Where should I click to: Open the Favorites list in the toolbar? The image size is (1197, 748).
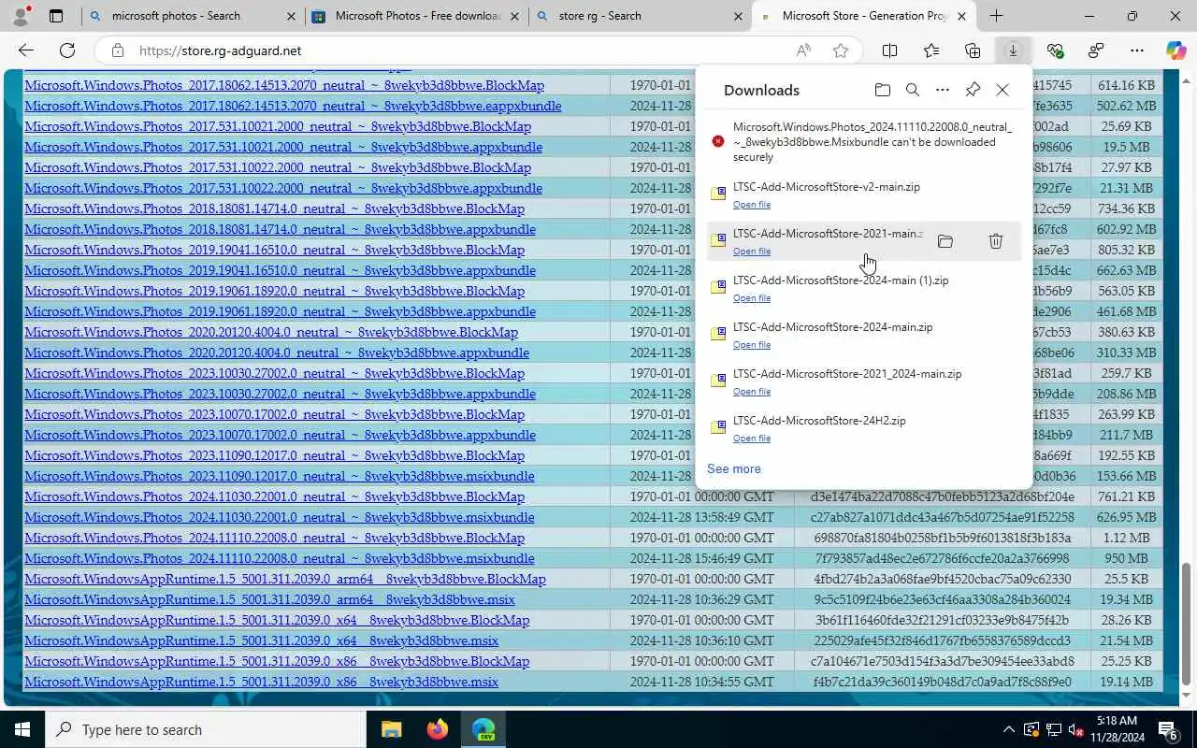[x=931, y=50]
